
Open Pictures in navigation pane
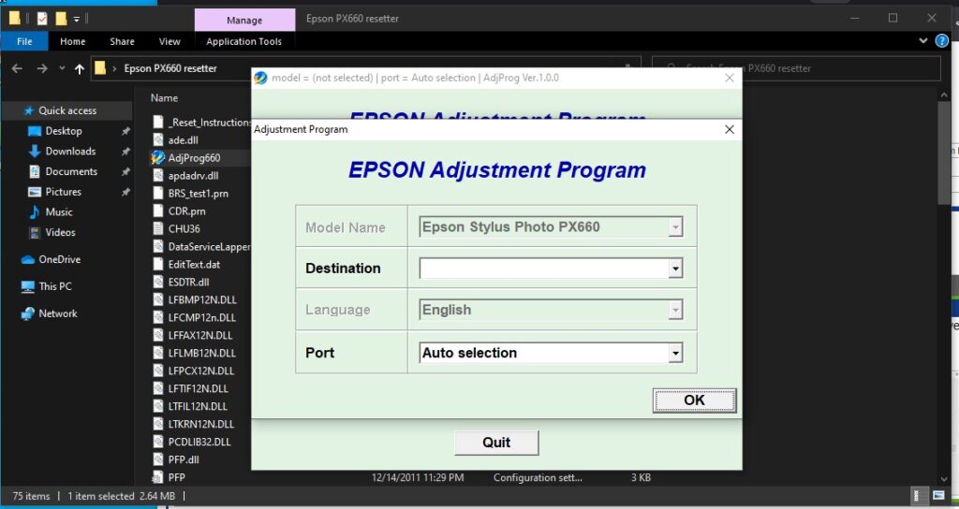click(63, 191)
